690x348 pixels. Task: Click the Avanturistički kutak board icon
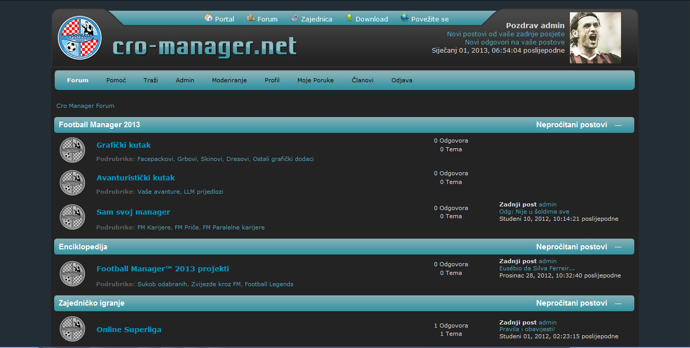point(73,183)
